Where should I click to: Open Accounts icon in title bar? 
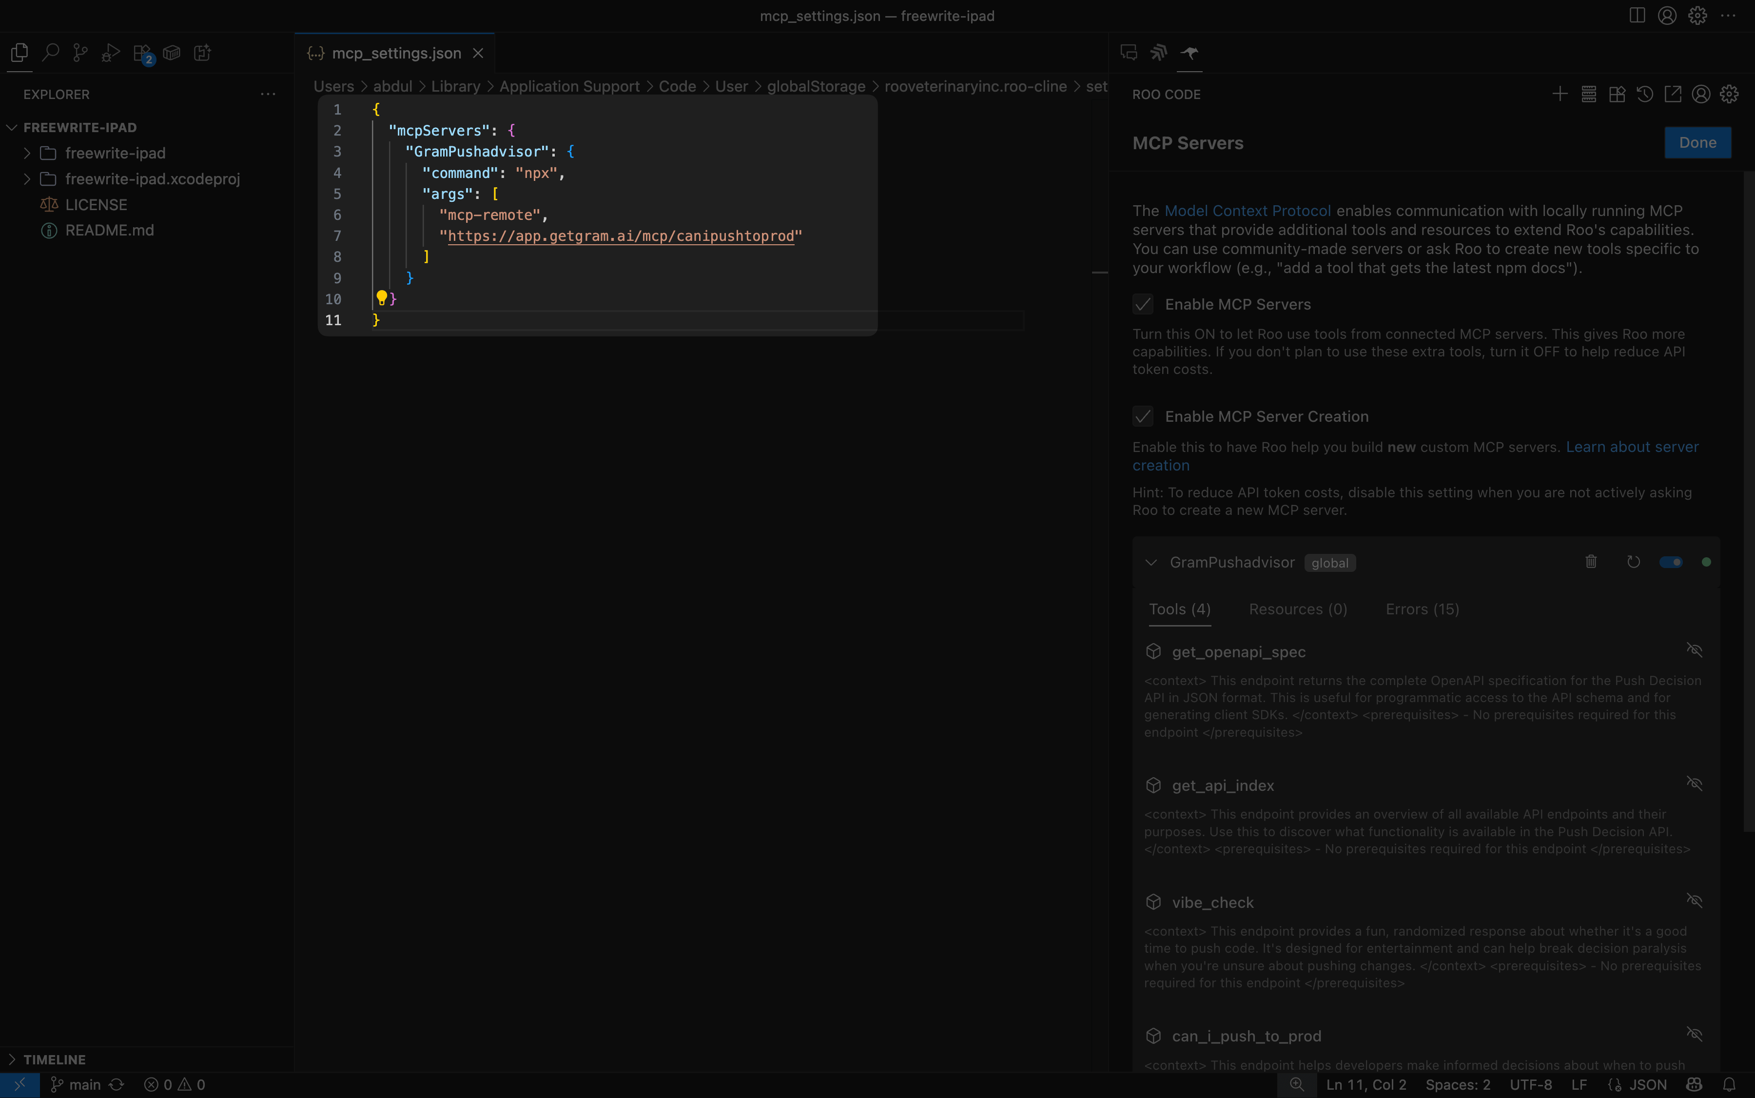(x=1667, y=15)
